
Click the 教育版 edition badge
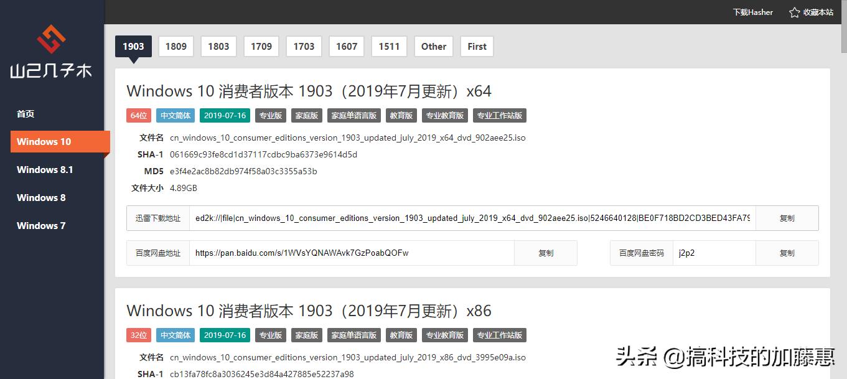pyautogui.click(x=401, y=115)
